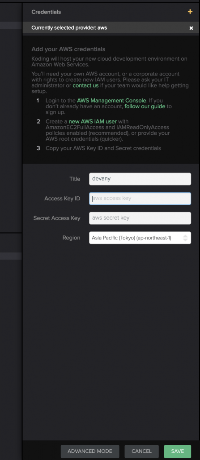Open the contact us link

85,86
